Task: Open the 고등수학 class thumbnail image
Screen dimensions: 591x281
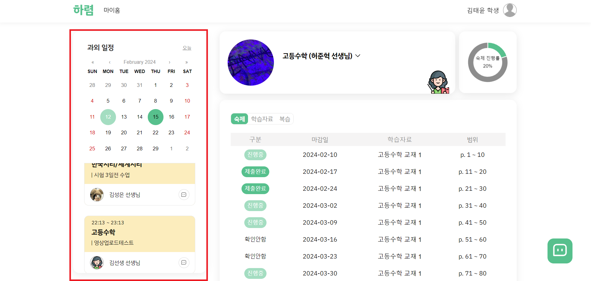Action: [251, 63]
